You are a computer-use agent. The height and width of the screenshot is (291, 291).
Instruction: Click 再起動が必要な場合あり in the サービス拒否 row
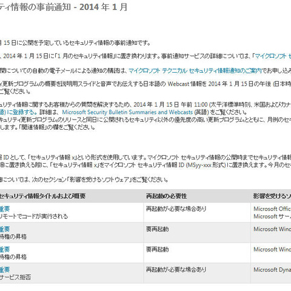point(176,269)
